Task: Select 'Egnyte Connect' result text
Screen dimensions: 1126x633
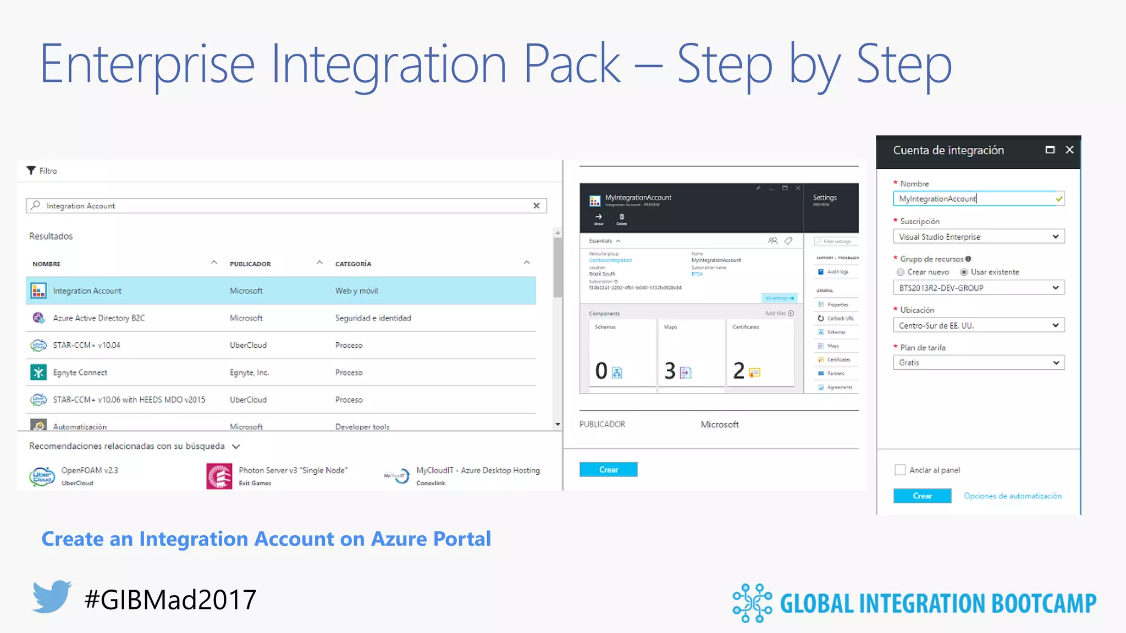Action: [x=80, y=373]
